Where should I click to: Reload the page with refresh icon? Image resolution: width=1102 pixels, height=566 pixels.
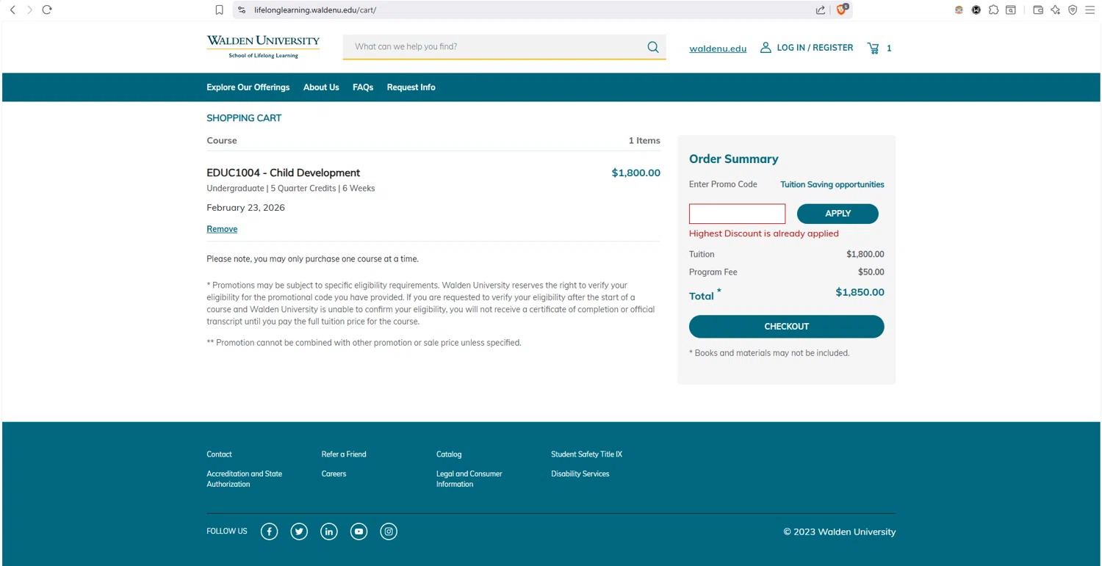pyautogui.click(x=47, y=10)
